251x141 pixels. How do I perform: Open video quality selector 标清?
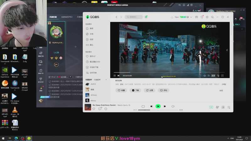click(213, 76)
